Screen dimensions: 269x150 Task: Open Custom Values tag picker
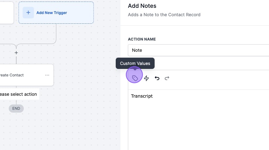135,78
